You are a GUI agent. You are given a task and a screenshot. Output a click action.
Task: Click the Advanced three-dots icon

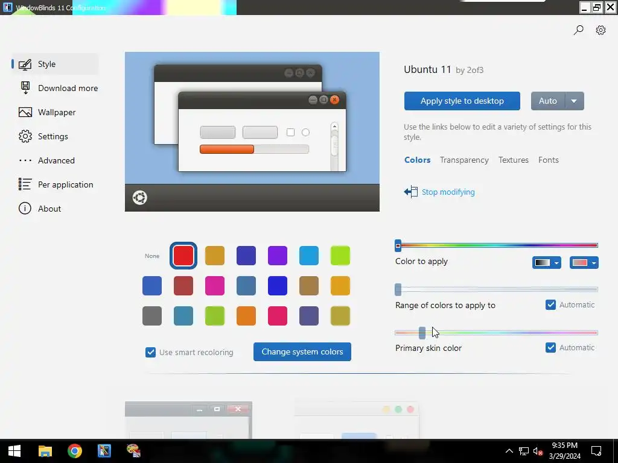click(25, 160)
